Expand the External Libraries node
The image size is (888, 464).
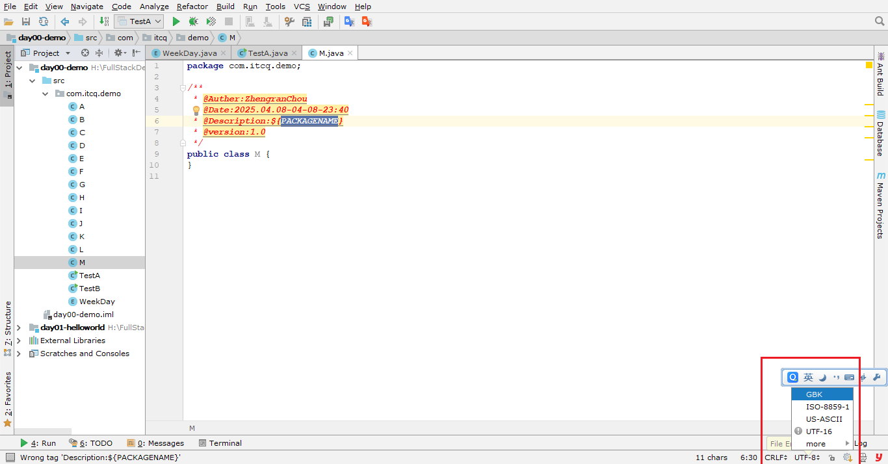point(20,341)
